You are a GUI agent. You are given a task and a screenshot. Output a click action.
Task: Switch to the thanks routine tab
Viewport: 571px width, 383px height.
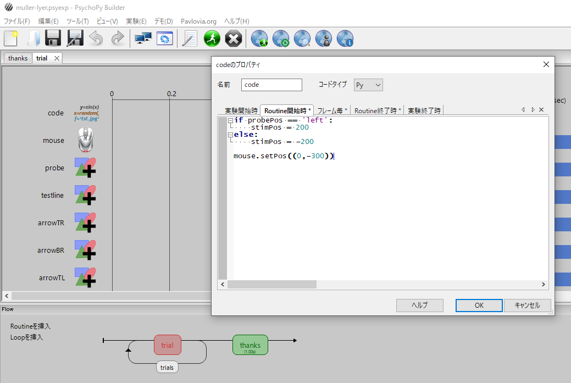pos(18,58)
